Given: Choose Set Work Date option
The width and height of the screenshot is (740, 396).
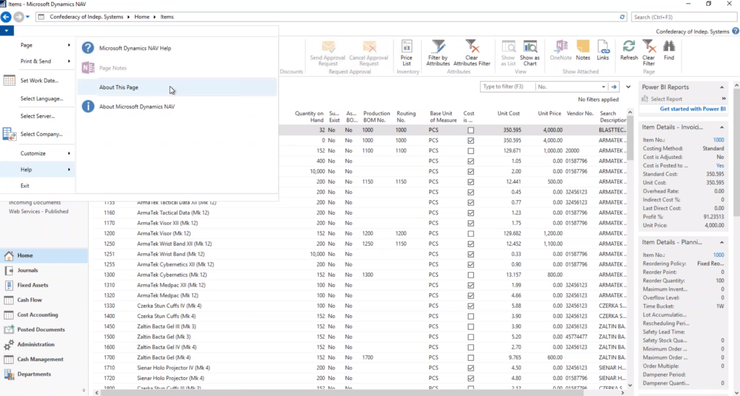Looking at the screenshot, I should click(39, 81).
